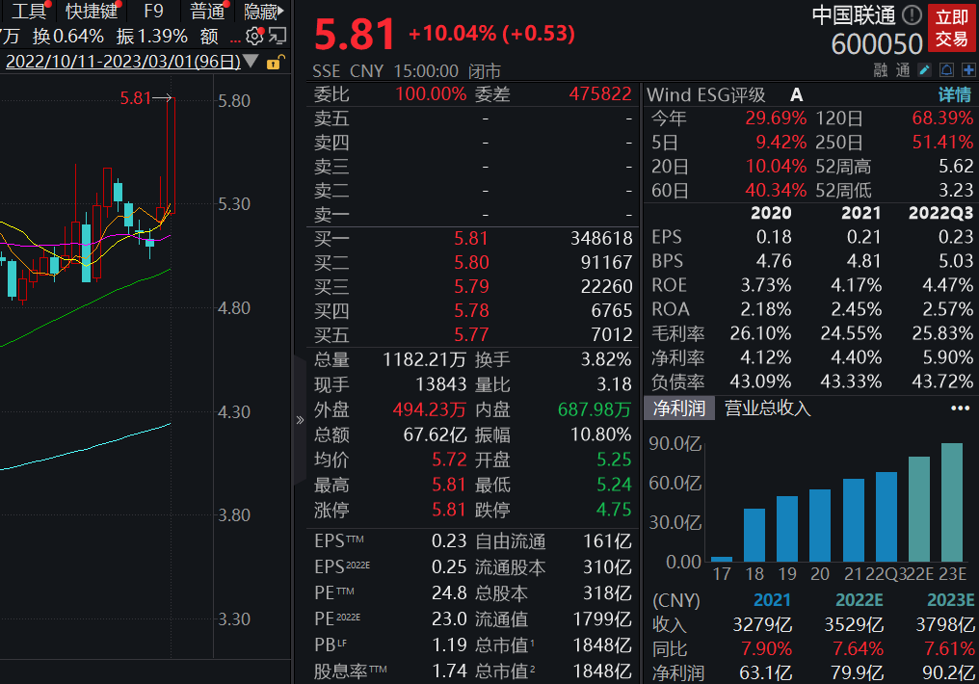Image resolution: width=979 pixels, height=684 pixels.
Task: Switch to the 营业总收入 tab
Action: pos(767,408)
